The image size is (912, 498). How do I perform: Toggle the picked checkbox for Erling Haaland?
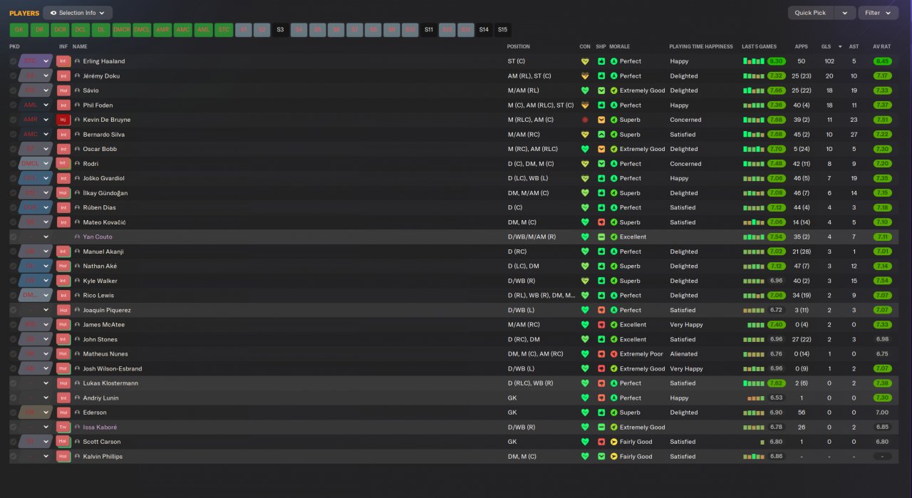[x=14, y=61]
